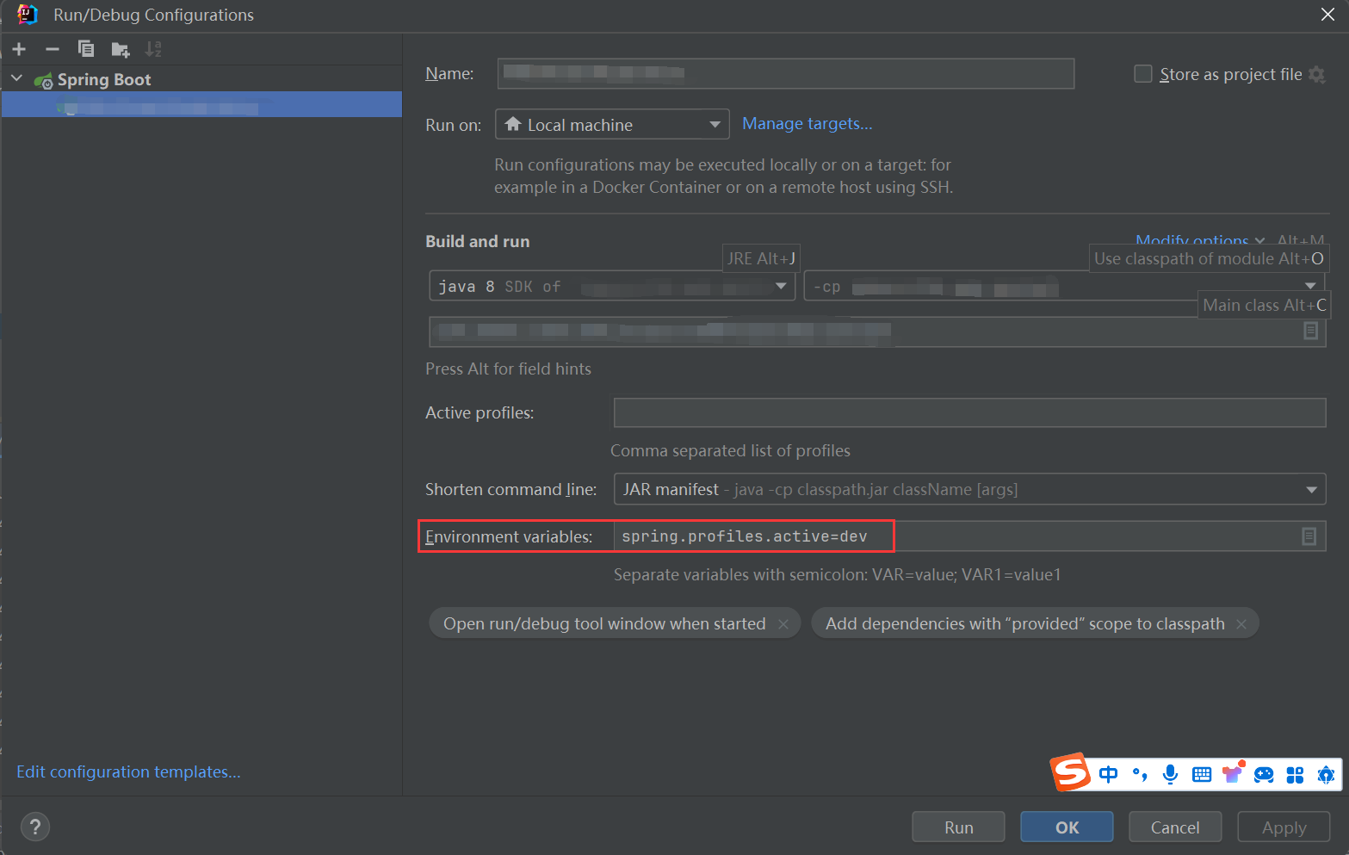Confirm with the OK button
The image size is (1349, 855).
click(1067, 827)
